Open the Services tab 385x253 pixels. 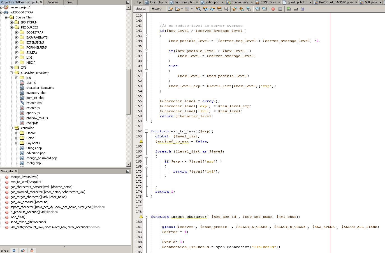53,2
